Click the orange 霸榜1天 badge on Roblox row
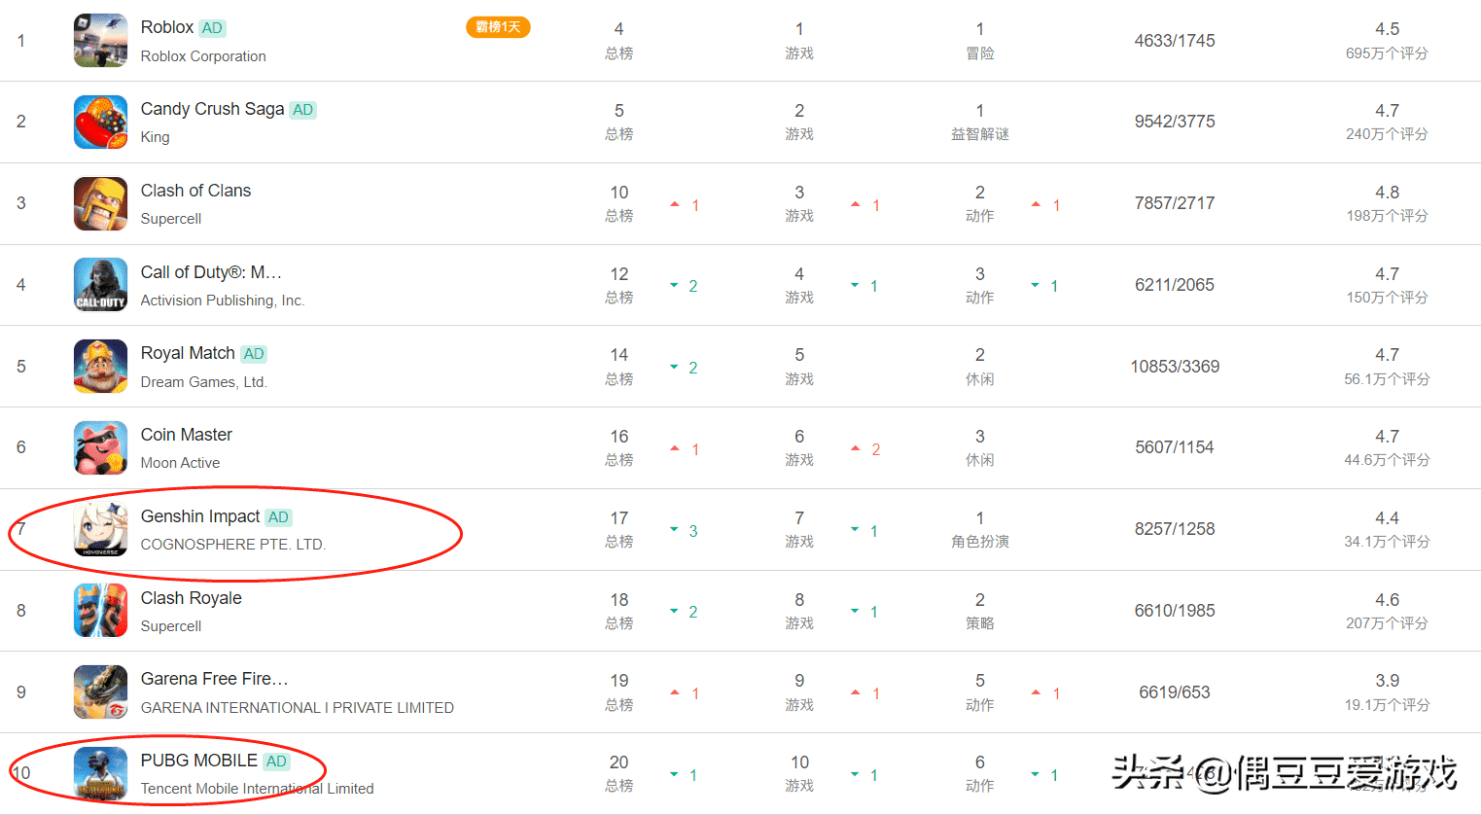This screenshot has width=1481, height=815. pos(498,27)
